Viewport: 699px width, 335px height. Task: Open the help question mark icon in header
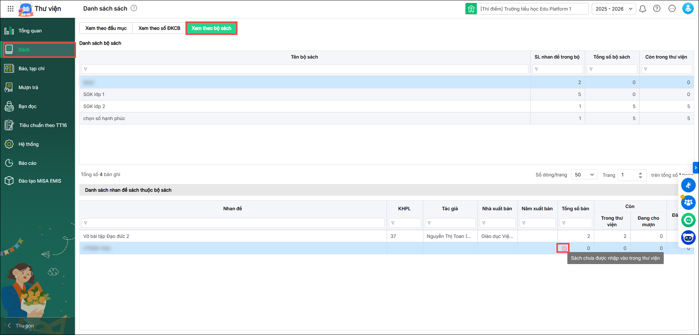coord(657,9)
